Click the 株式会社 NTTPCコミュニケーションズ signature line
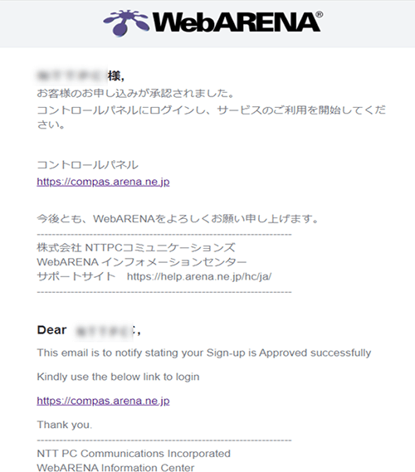This screenshot has height=472, width=415. (x=136, y=248)
